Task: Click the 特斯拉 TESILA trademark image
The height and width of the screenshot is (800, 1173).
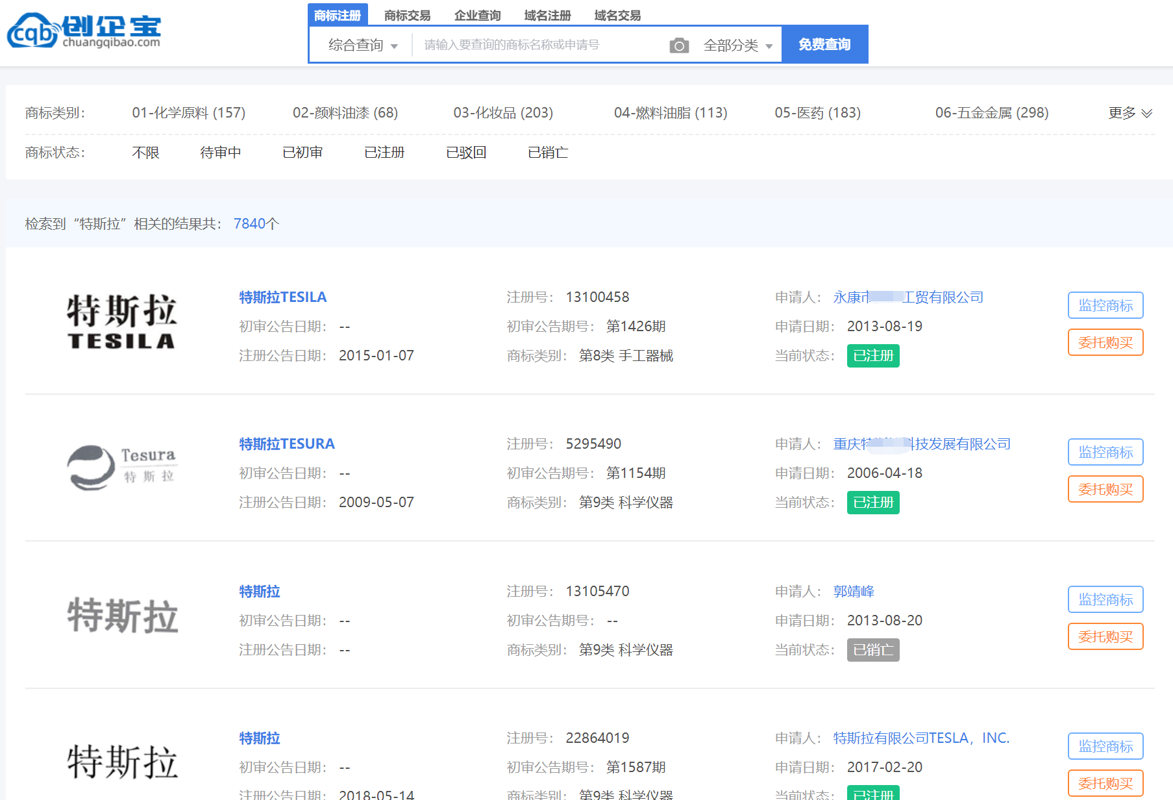Action: point(122,321)
